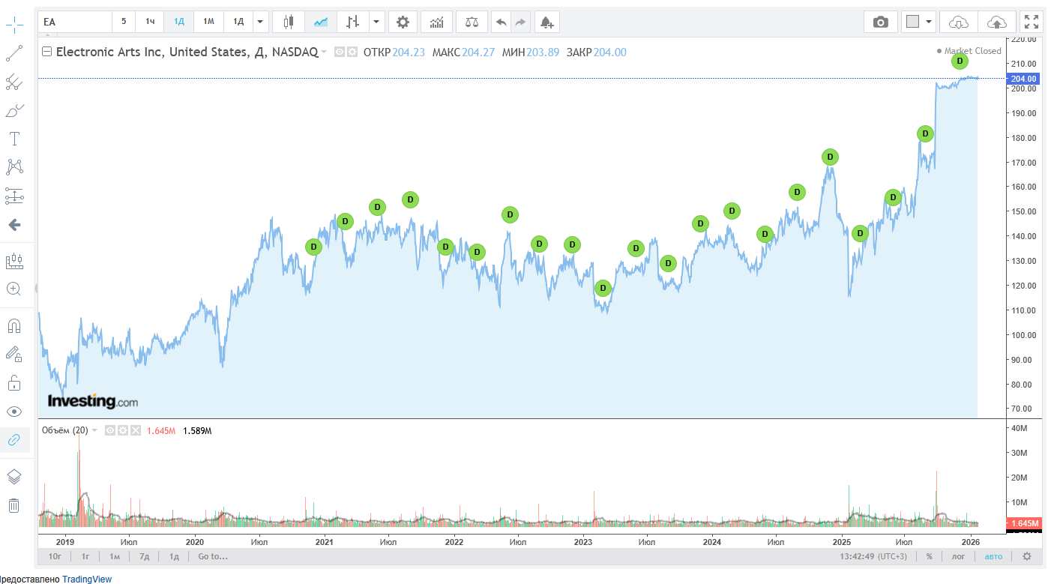Switch to candlestick chart style
The width and height of the screenshot is (1051, 584).
pyautogui.click(x=288, y=22)
